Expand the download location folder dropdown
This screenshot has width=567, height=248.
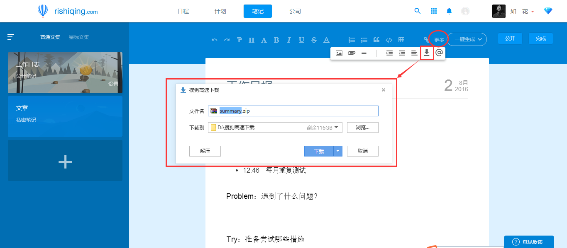click(337, 127)
